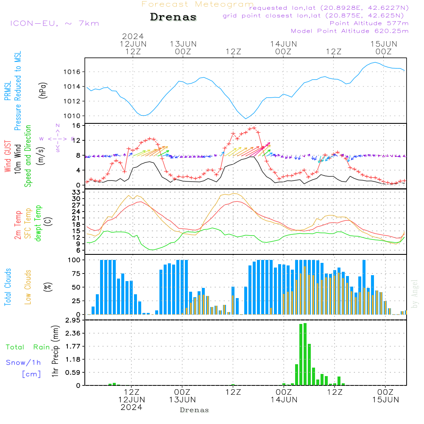Select the 100 tick on the cloud axis

(x=74, y=260)
